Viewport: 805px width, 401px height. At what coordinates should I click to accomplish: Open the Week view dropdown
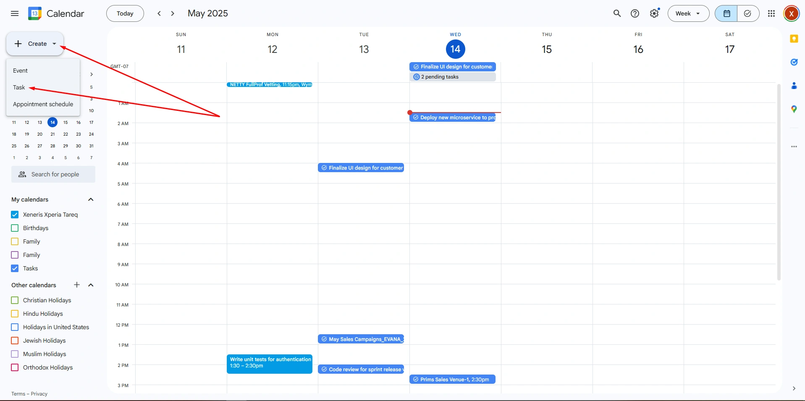coord(688,13)
